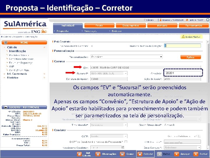Open the Endosso submenu
The width and height of the screenshot is (210, 158).
coord(116,31)
